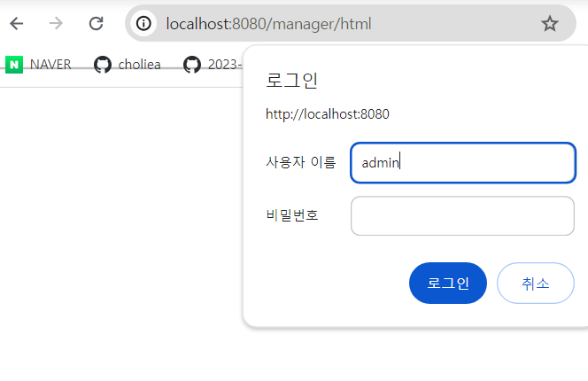Cancel the dialog with 취소 button
Viewport: 588px width, 381px height.
[x=536, y=283]
